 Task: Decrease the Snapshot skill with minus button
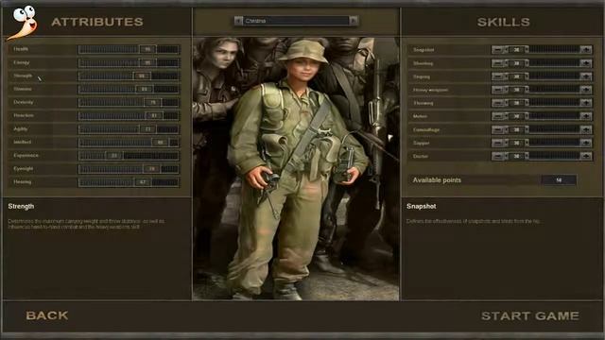tap(498, 50)
